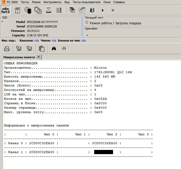Viewport: 181px width, 169px height.
Task: Expand the Operation panel dropdown arrow
Action: pos(87,35)
